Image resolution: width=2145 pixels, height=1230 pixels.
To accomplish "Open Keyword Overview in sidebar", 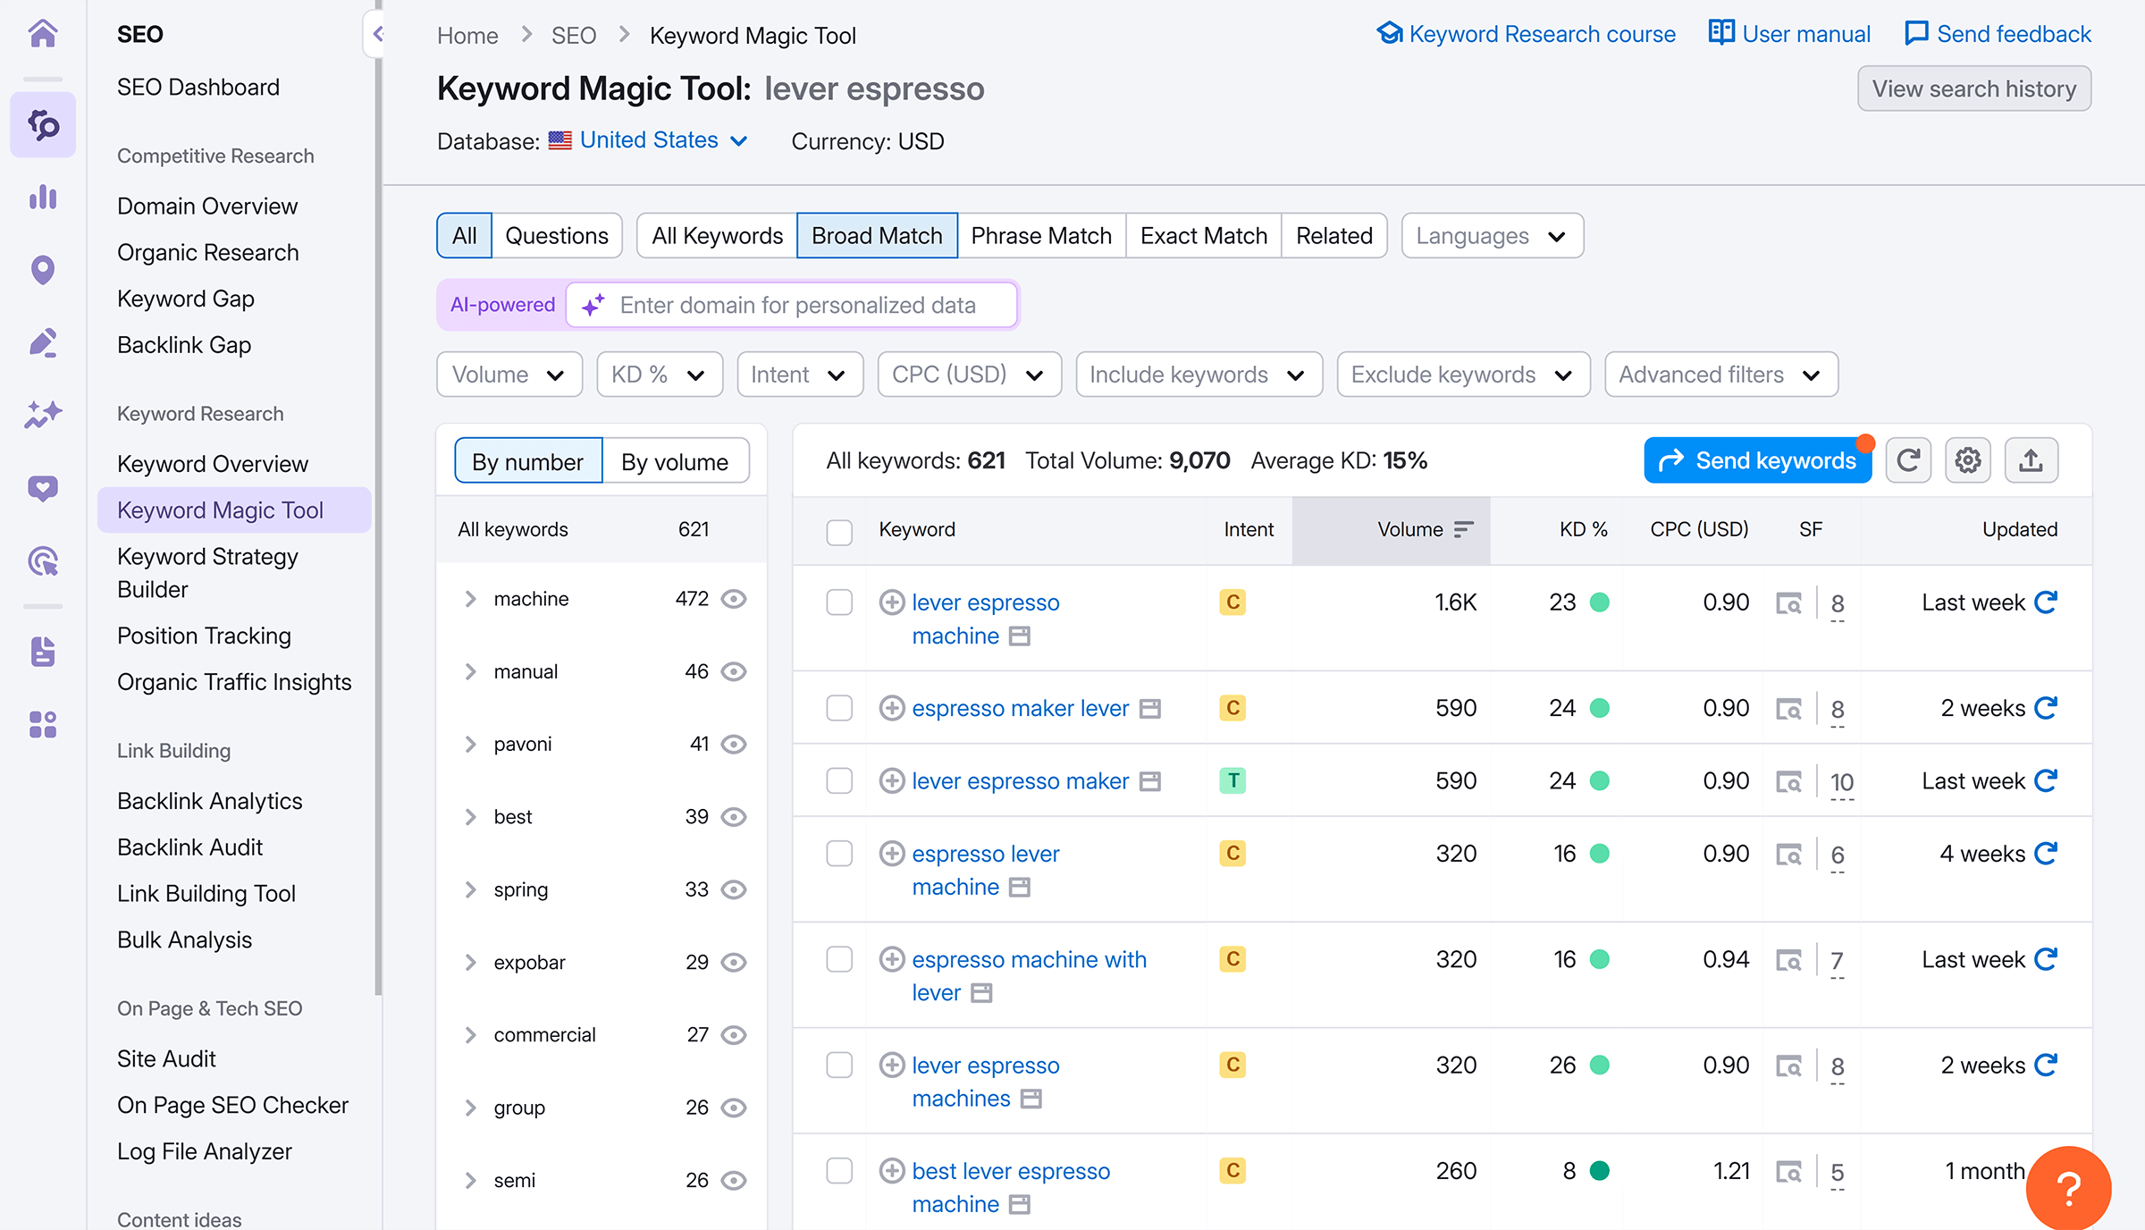I will coord(213,464).
